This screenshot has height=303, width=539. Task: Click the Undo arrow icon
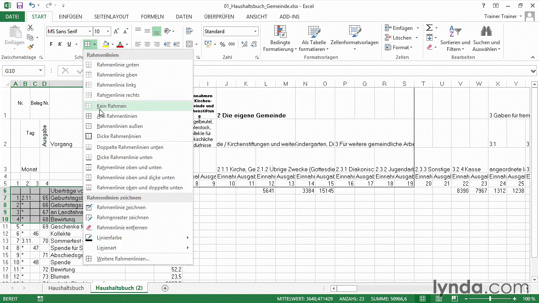[x=32, y=6]
